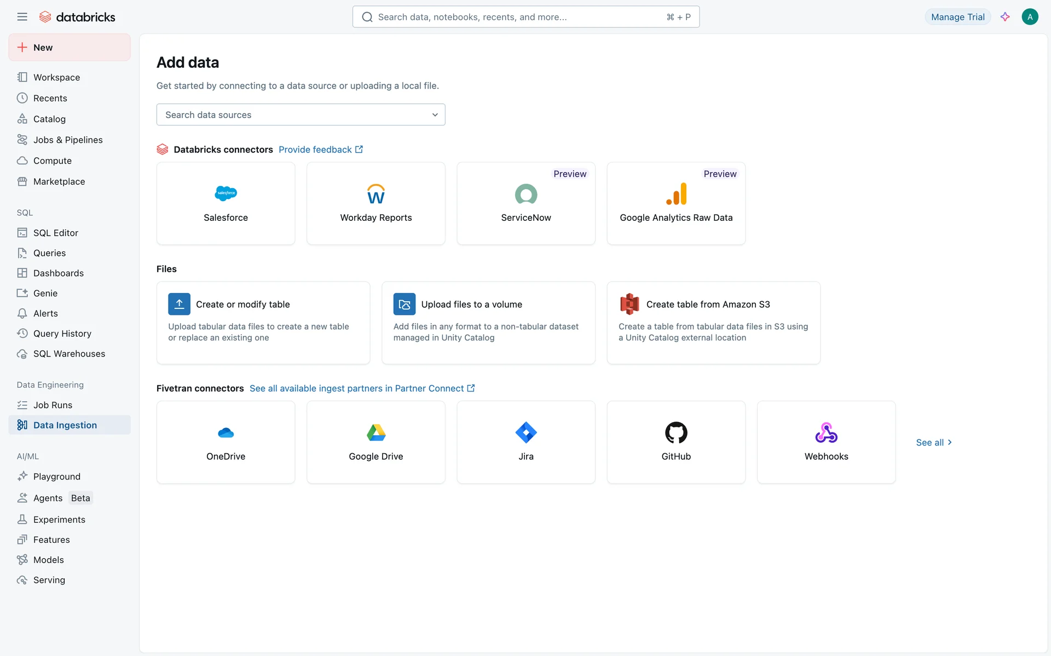The image size is (1051, 656).
Task: Select the Salesforce connector icon
Action: [x=226, y=194]
